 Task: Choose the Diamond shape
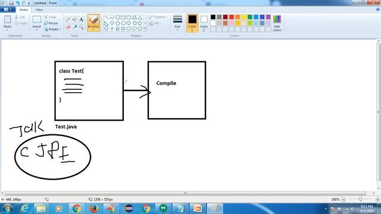pos(112,23)
